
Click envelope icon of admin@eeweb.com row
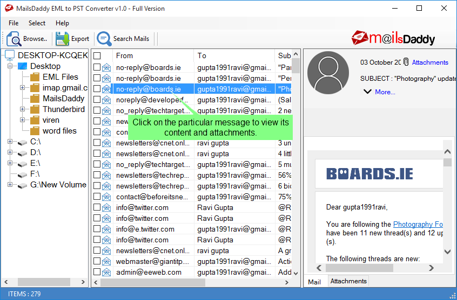point(106,273)
